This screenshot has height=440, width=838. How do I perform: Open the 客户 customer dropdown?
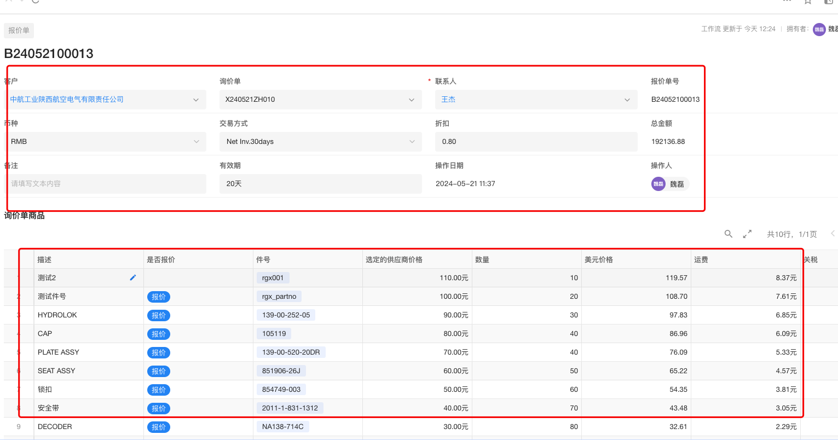(x=196, y=100)
